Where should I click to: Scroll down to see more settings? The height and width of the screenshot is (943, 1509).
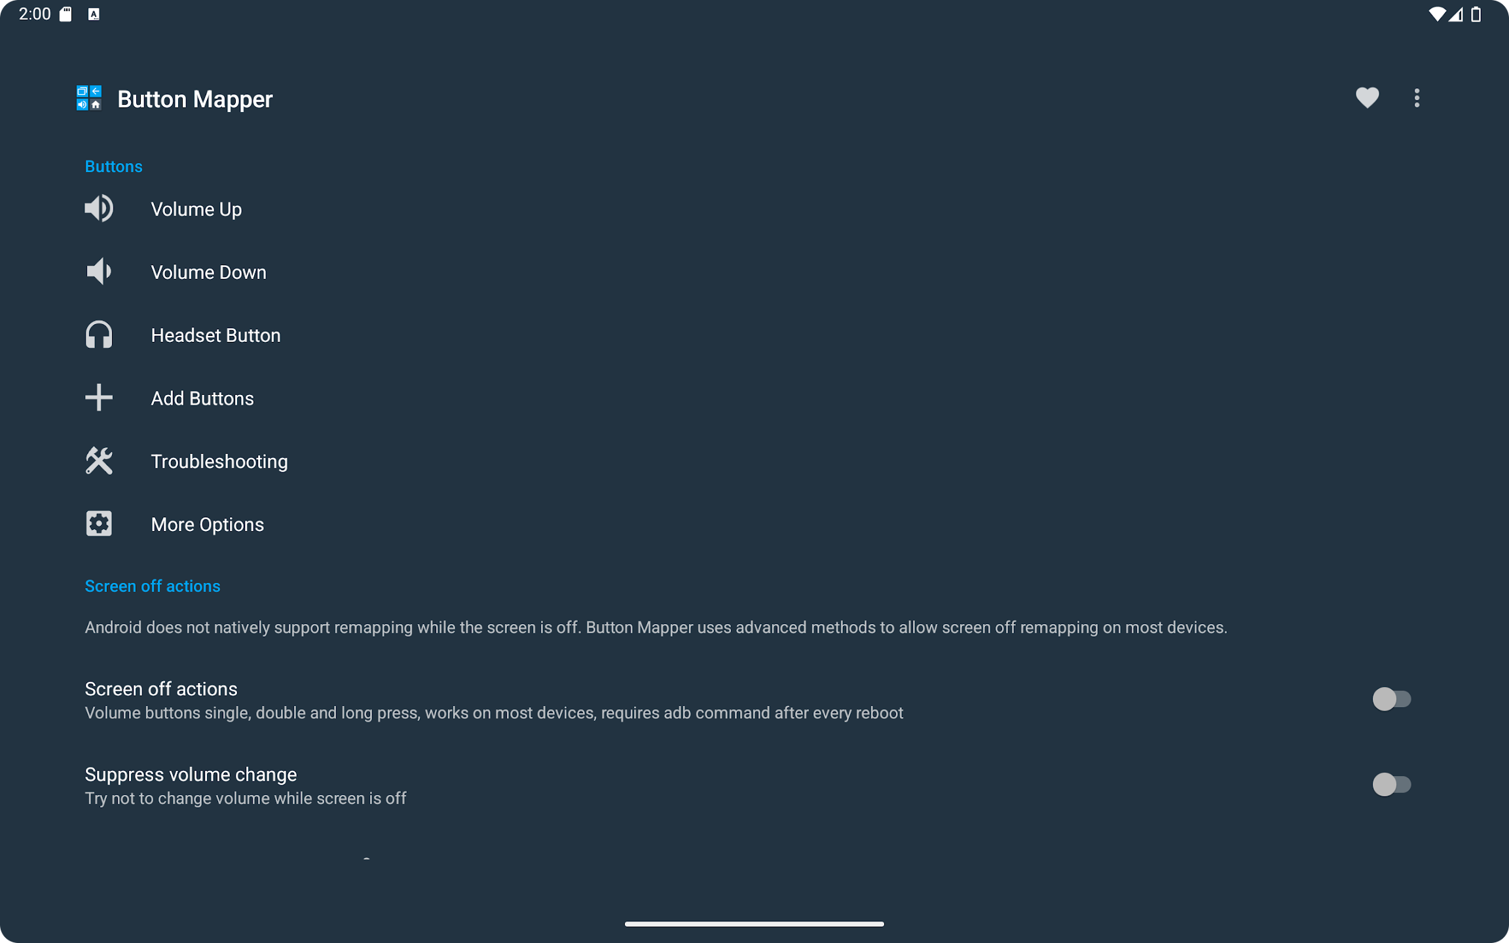[x=366, y=859]
